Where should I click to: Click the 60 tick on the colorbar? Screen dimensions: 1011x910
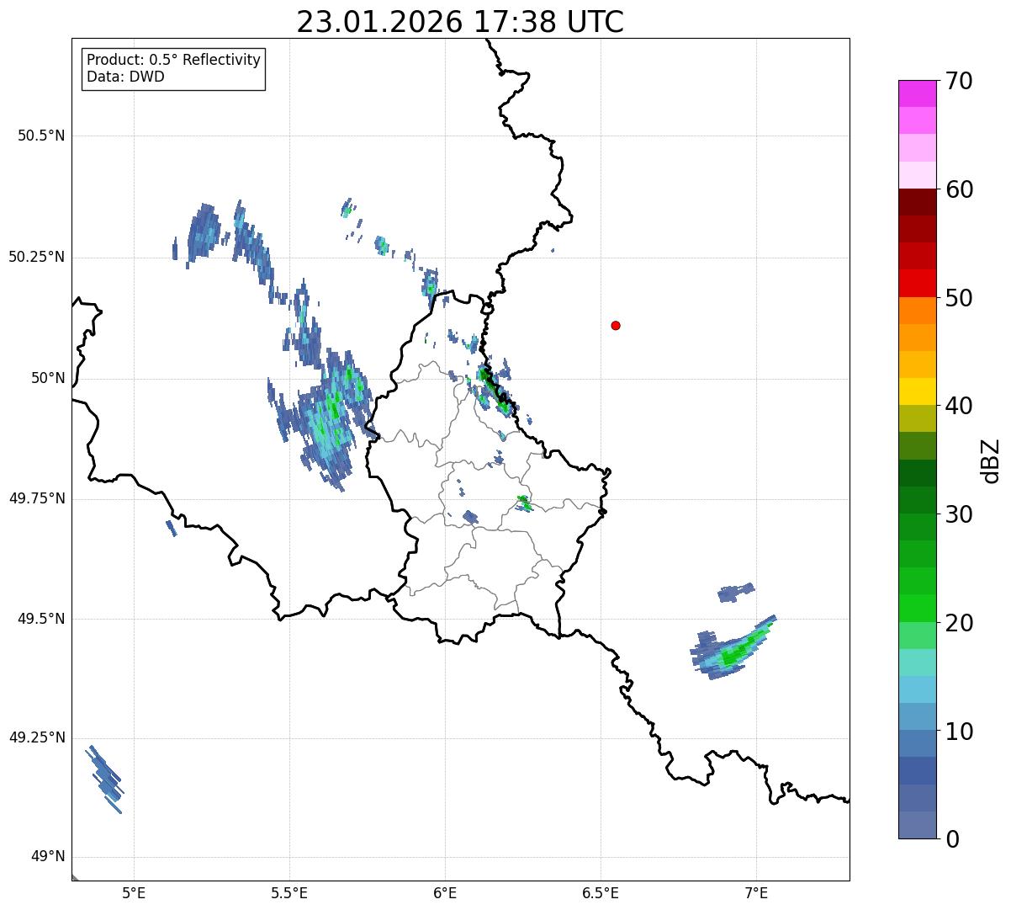[x=959, y=189]
